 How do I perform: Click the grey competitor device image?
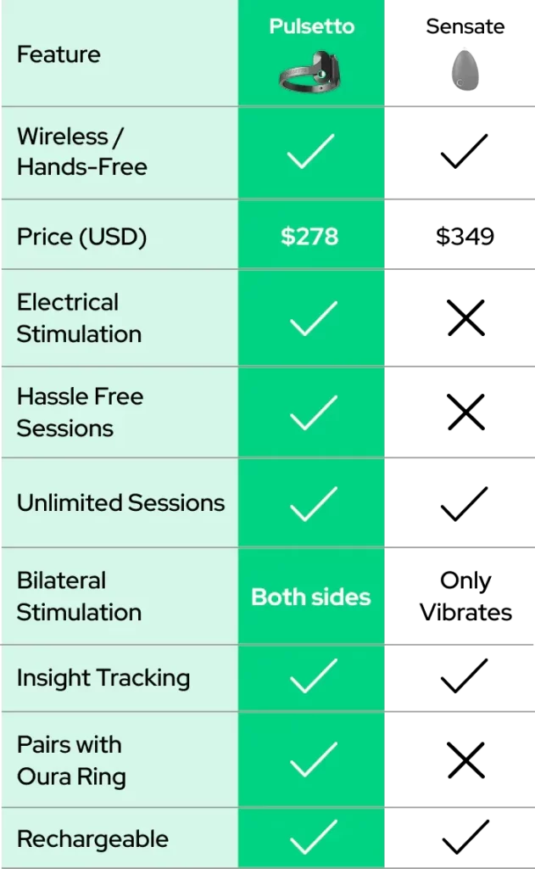tap(465, 70)
